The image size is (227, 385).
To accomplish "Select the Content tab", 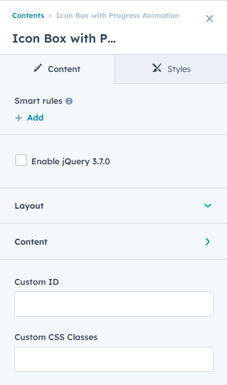I will (57, 69).
